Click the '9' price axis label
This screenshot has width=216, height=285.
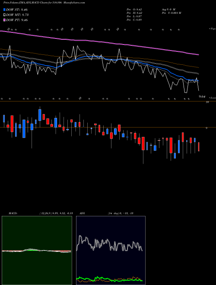tap(206, 128)
